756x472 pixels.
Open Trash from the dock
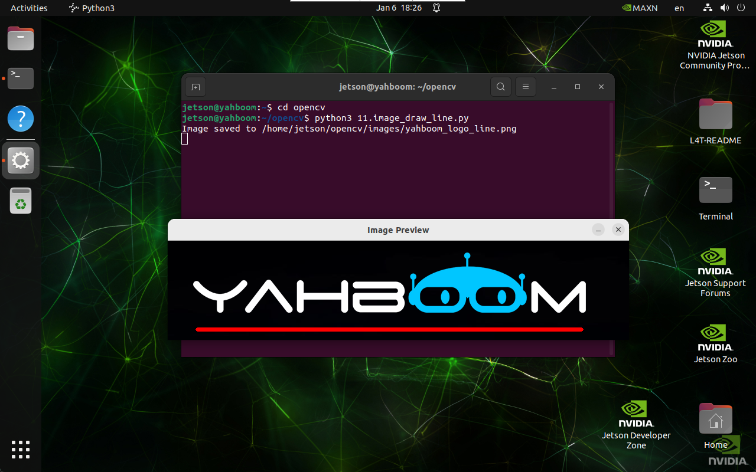[x=21, y=201]
